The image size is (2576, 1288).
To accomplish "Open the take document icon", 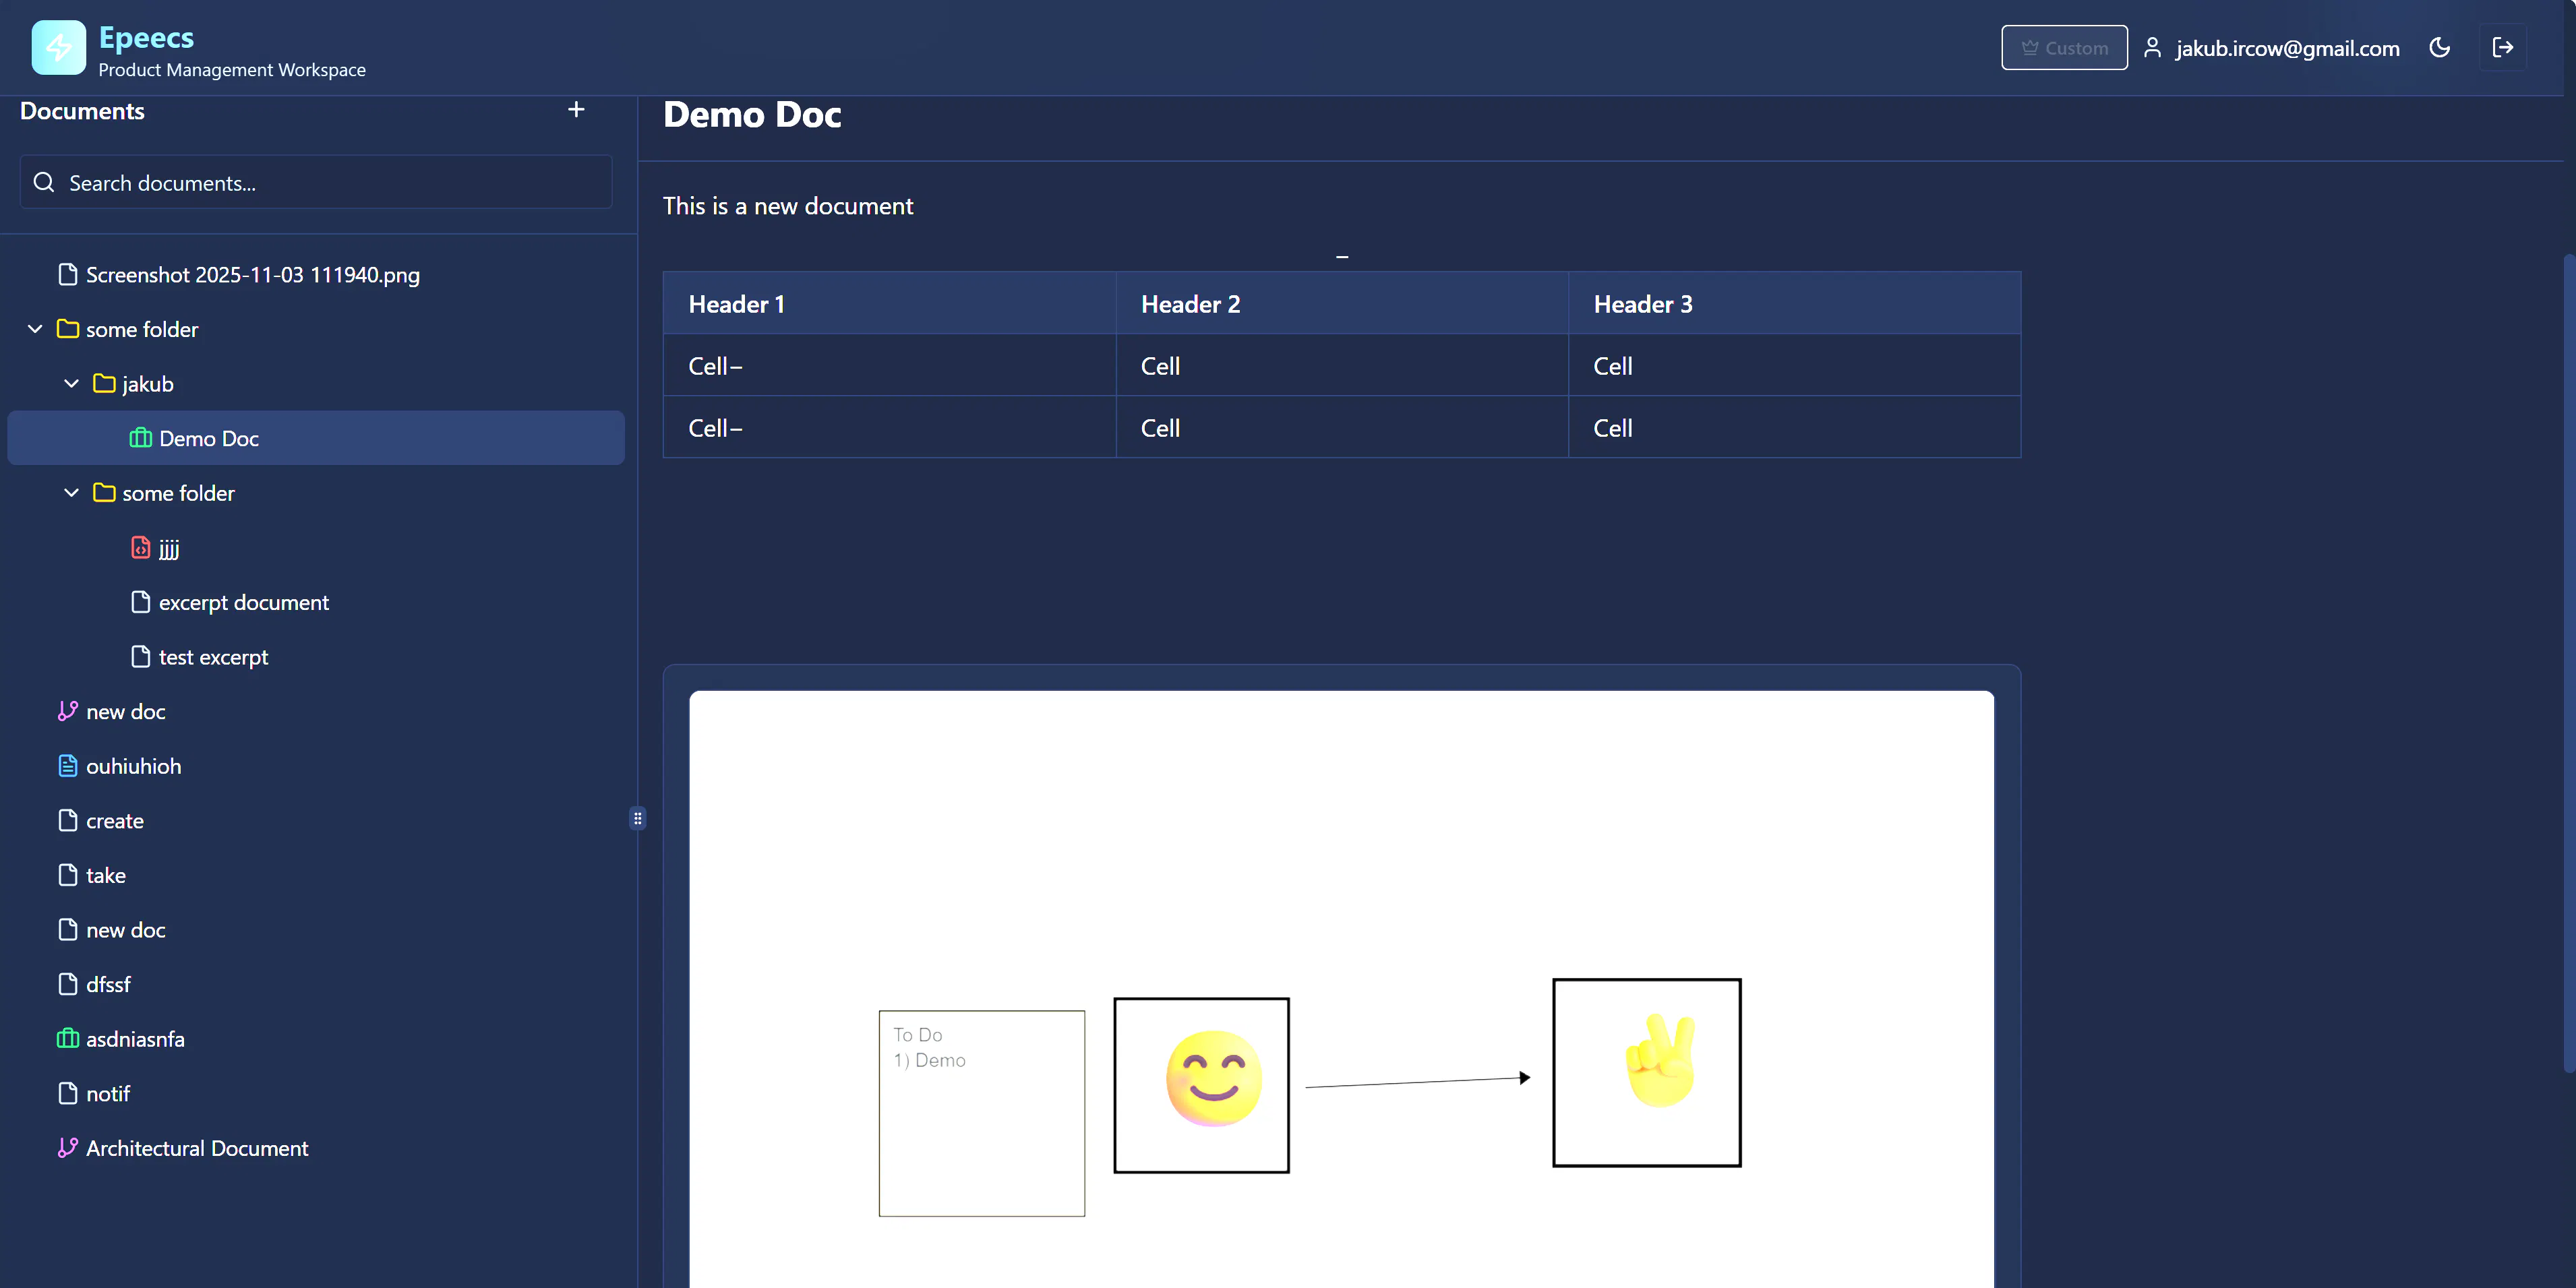I will click(x=67, y=875).
